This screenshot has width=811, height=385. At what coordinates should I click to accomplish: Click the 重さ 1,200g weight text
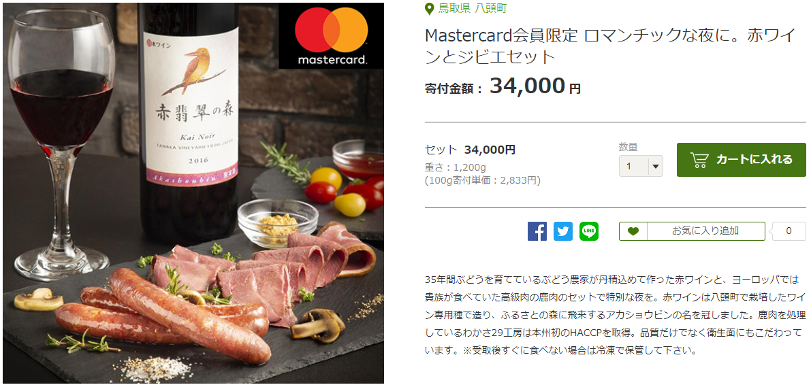pyautogui.click(x=455, y=167)
